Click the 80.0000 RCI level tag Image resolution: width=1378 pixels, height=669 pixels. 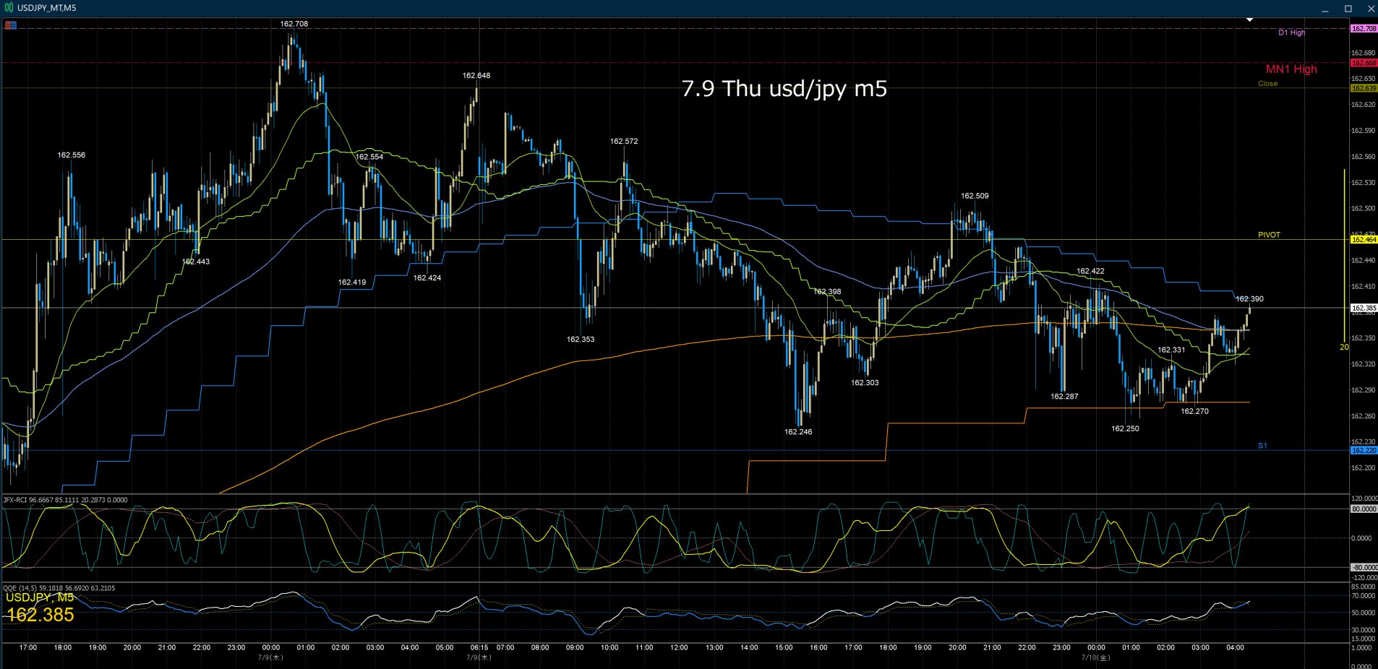(1364, 509)
